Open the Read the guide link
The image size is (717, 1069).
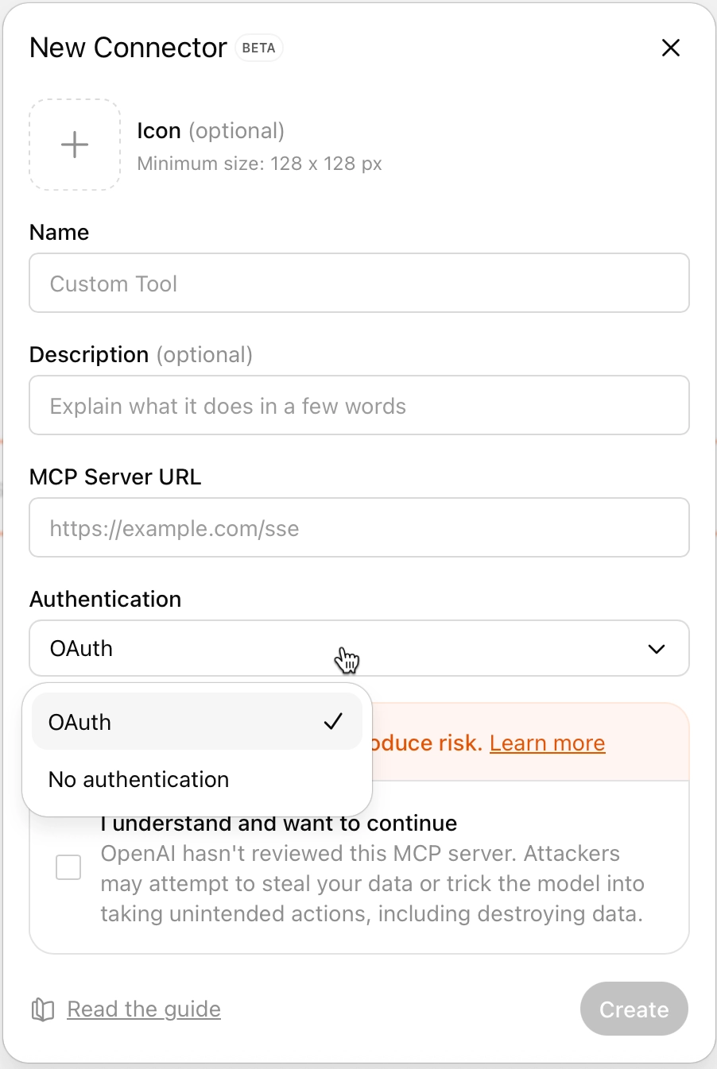[x=144, y=1009]
